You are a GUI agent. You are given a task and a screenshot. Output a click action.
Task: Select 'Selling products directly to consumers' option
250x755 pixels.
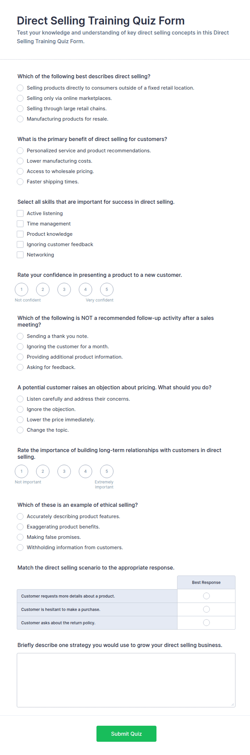click(x=20, y=88)
